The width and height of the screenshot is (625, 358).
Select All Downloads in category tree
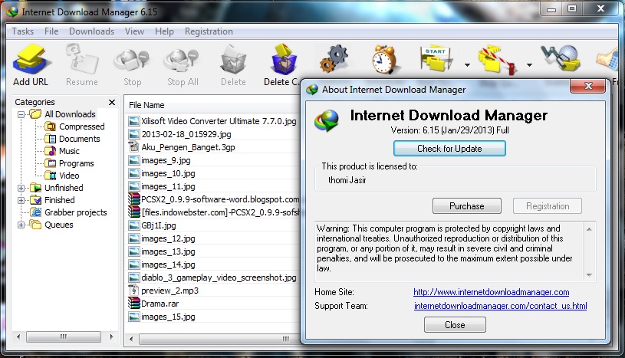click(x=70, y=114)
